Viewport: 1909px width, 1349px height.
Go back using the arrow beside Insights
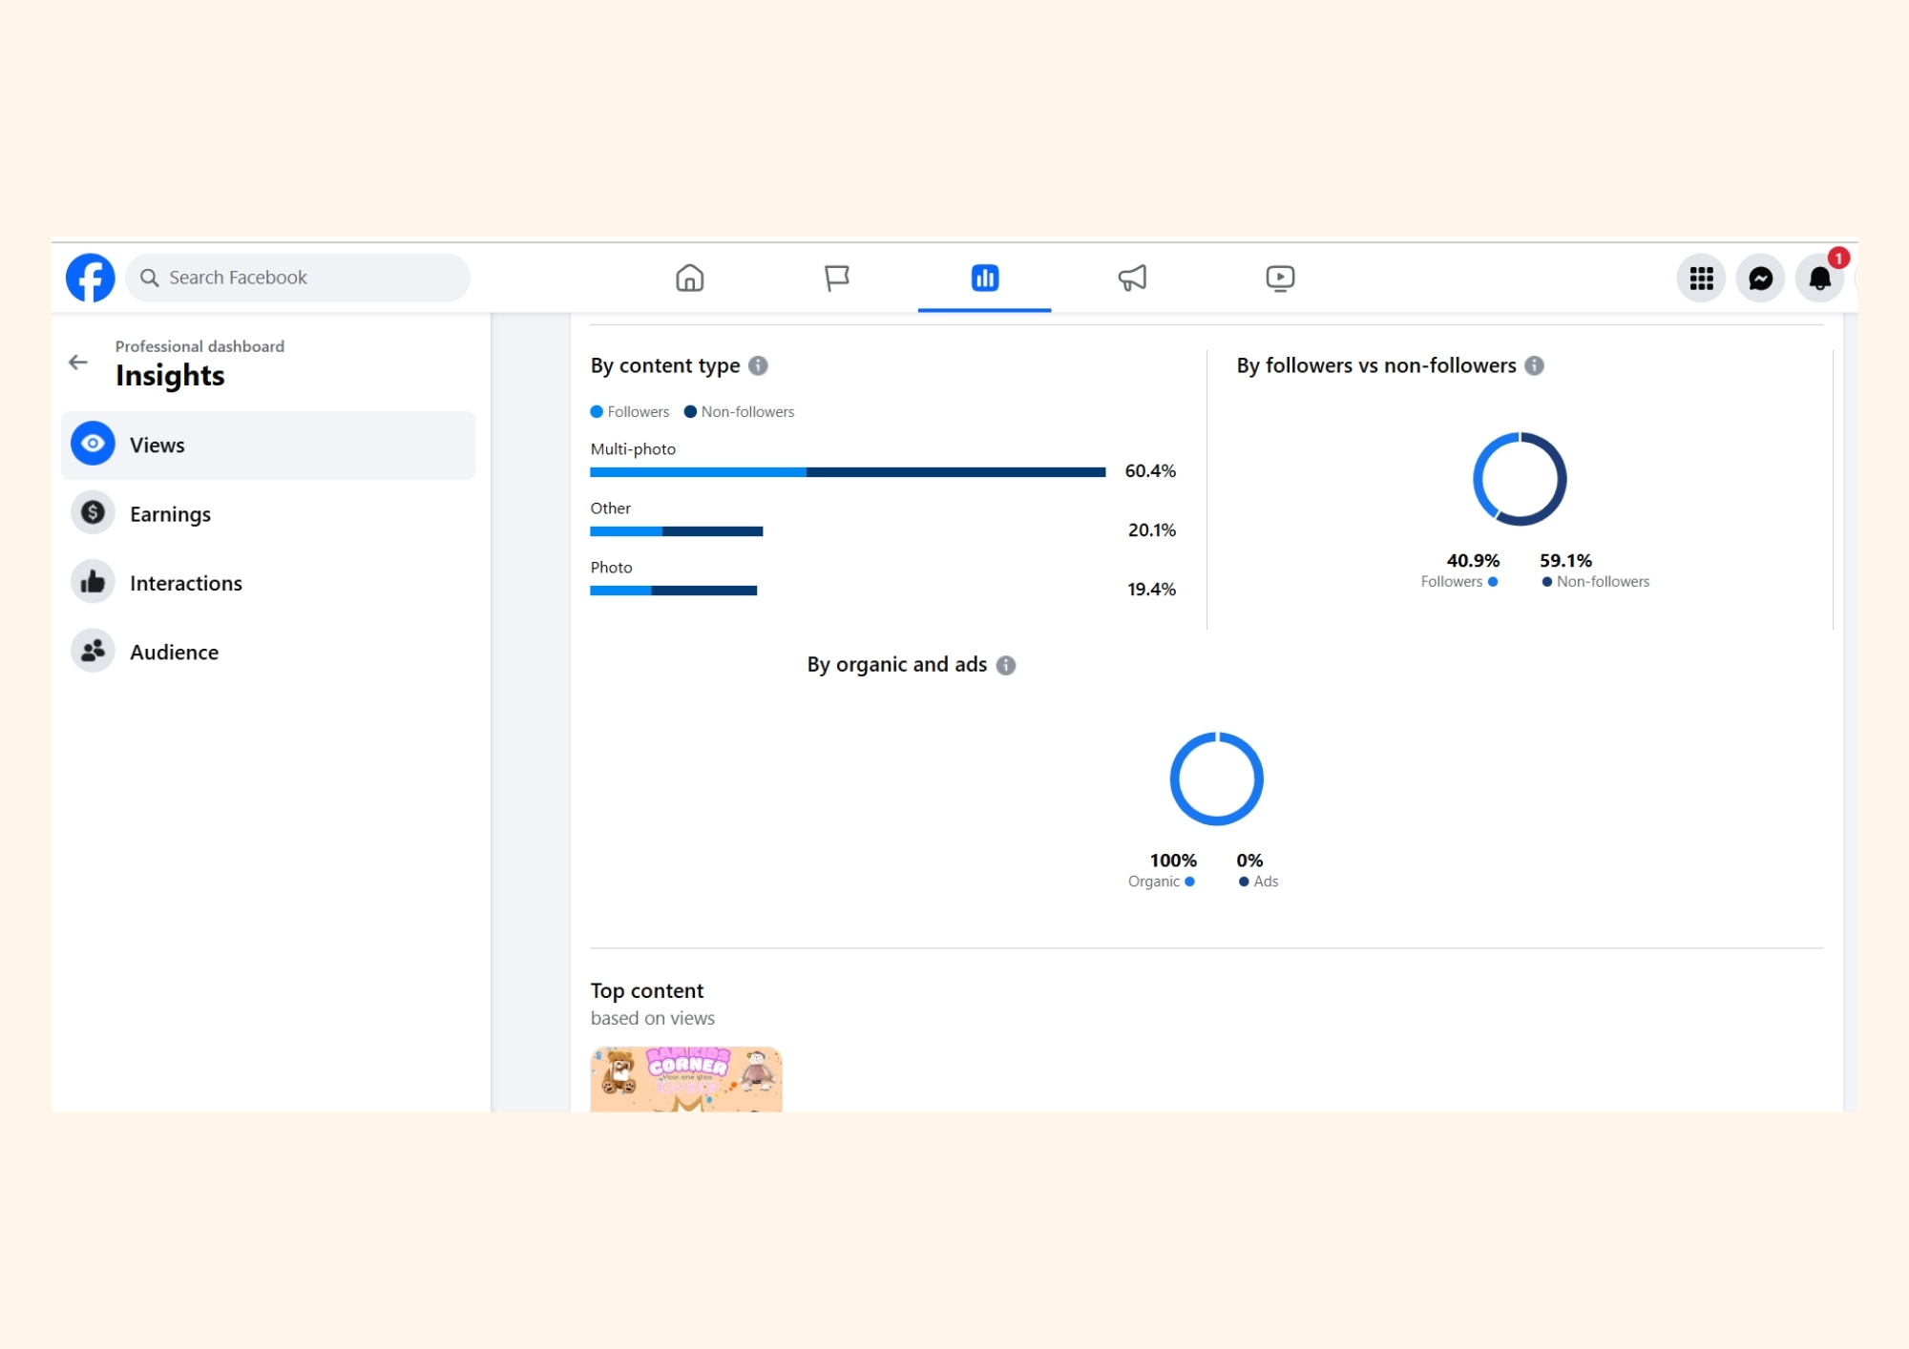coord(78,363)
